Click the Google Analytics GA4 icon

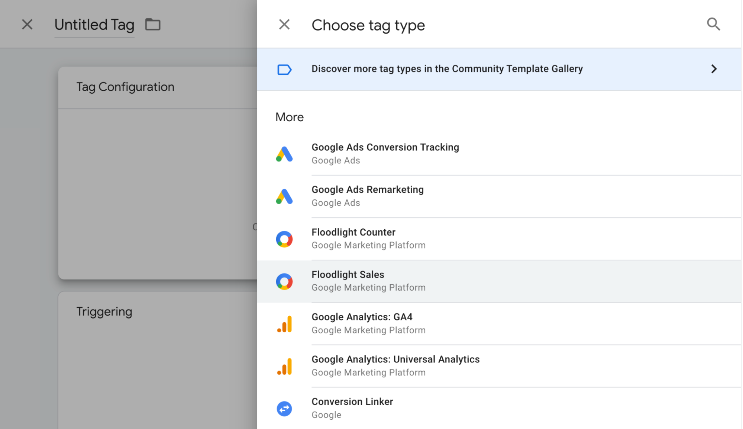tap(284, 324)
